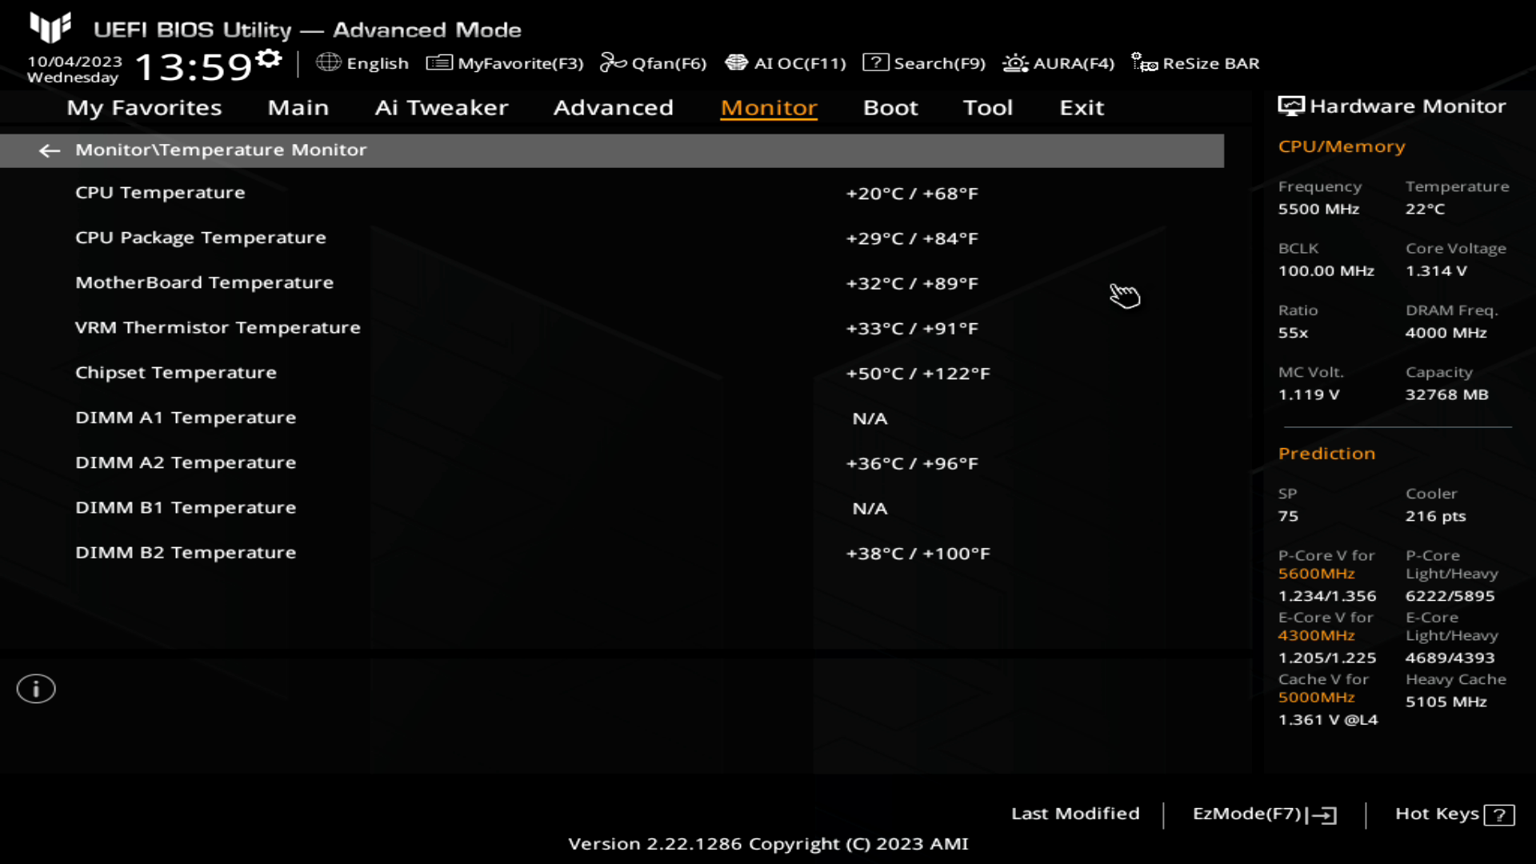This screenshot has height=864, width=1536.
Task: Click the 4300MHz E-Core prediction
Action: pos(1316,635)
